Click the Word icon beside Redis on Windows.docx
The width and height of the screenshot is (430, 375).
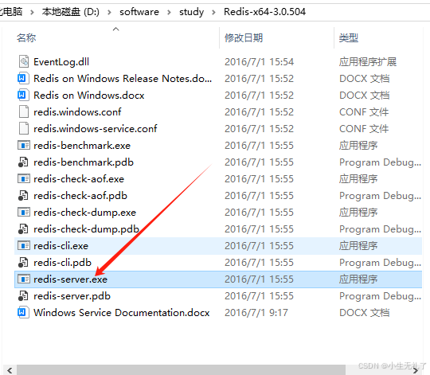pos(23,95)
